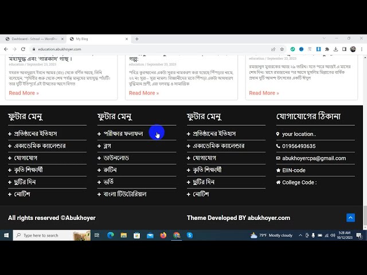Click the share page icon in address bar
367x275 pixels.
273,49
